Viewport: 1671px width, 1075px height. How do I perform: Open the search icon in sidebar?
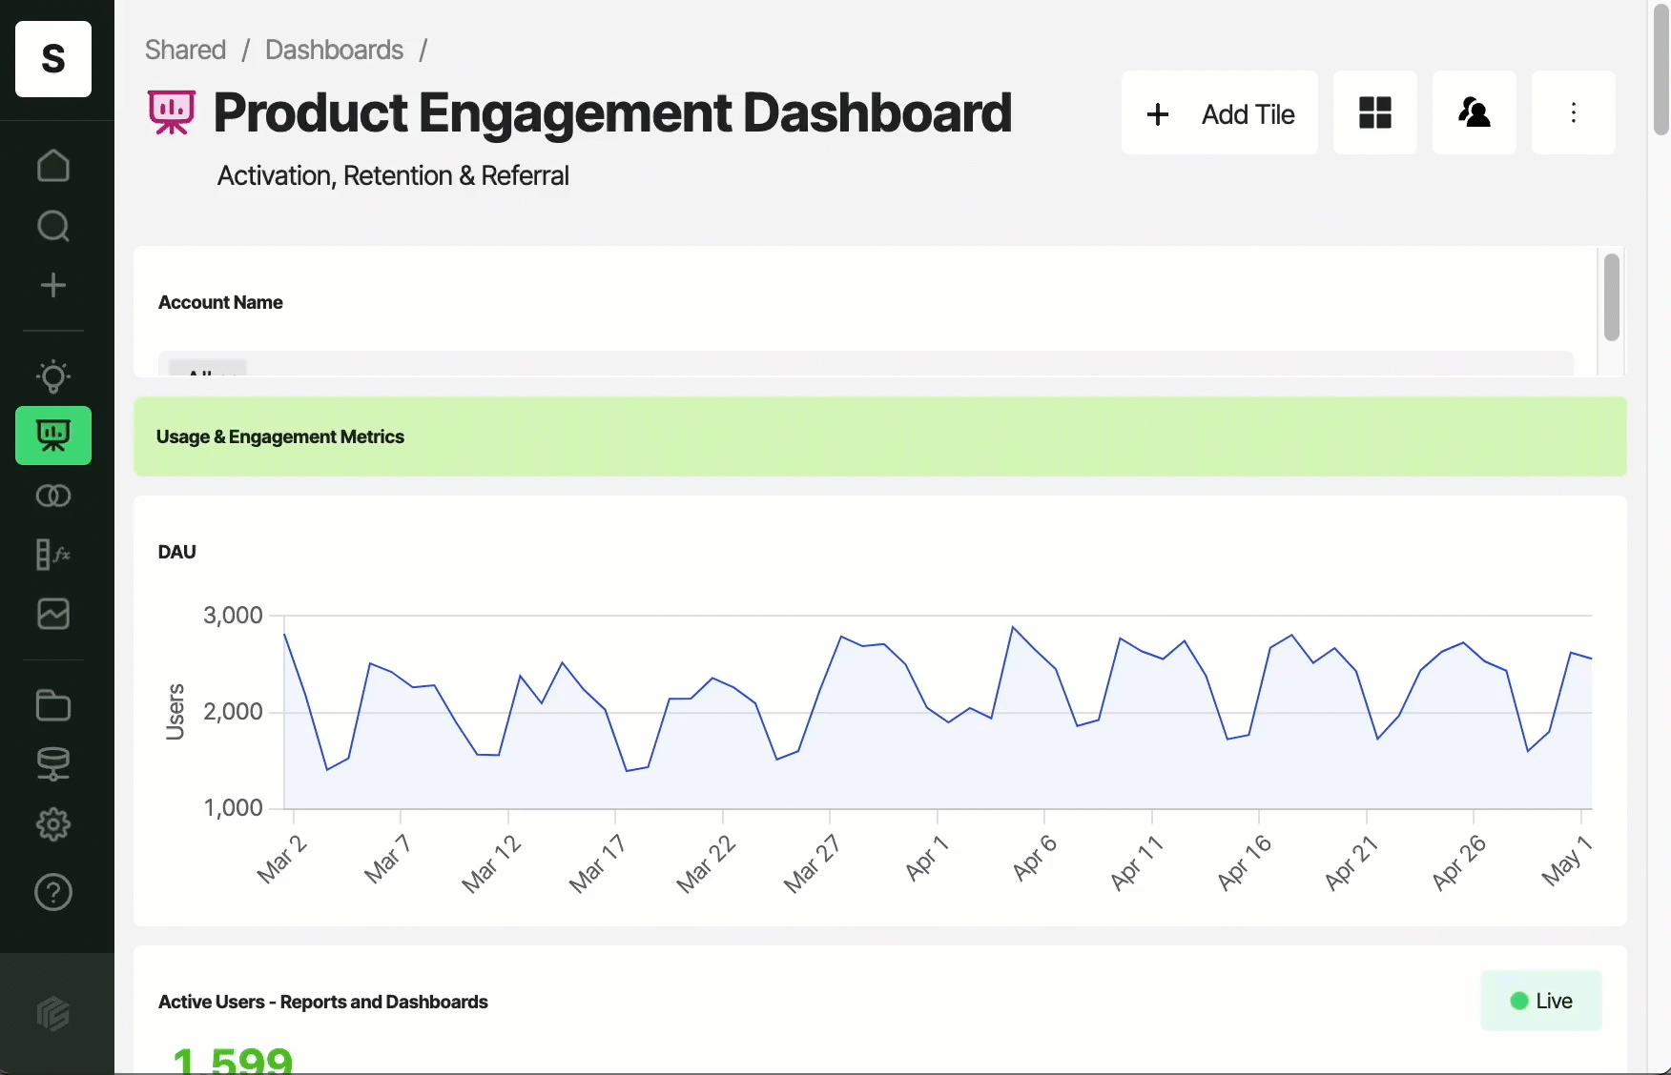[x=53, y=226]
